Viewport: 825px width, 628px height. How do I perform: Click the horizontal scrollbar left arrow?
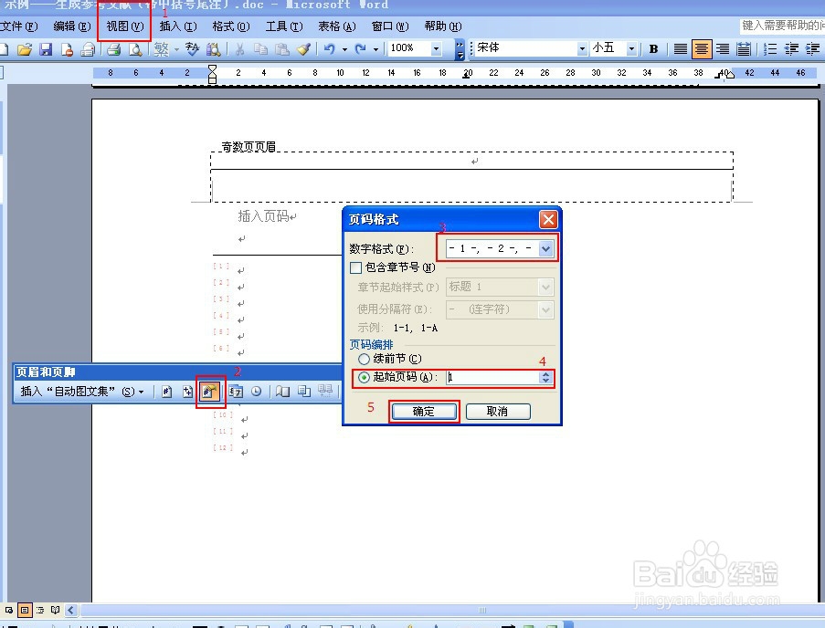(x=71, y=610)
